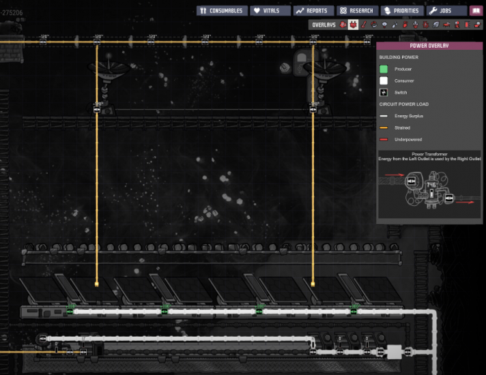Click the Overlays label
This screenshot has width=486, height=375.
point(324,25)
